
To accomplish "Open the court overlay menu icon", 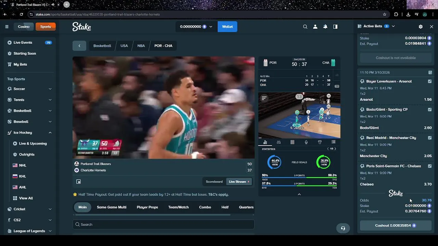I will pos(264,98).
